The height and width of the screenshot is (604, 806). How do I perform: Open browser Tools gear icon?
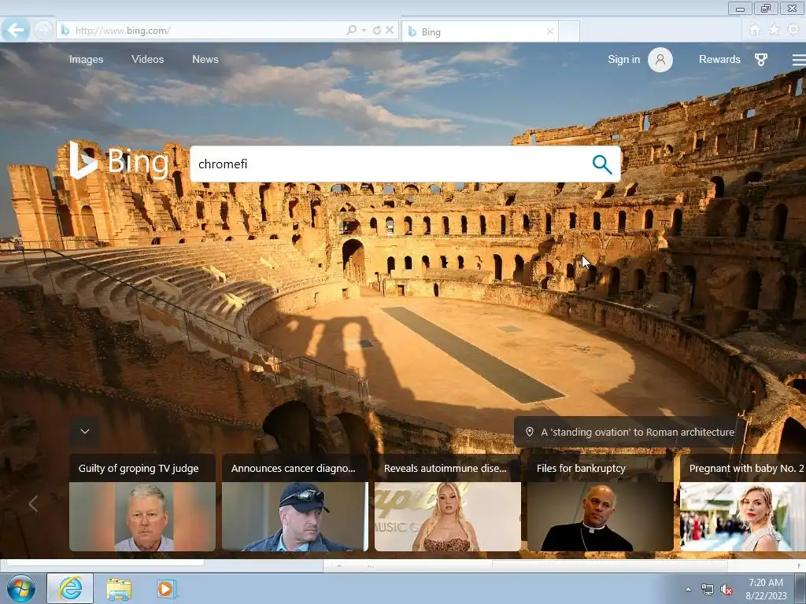793,30
